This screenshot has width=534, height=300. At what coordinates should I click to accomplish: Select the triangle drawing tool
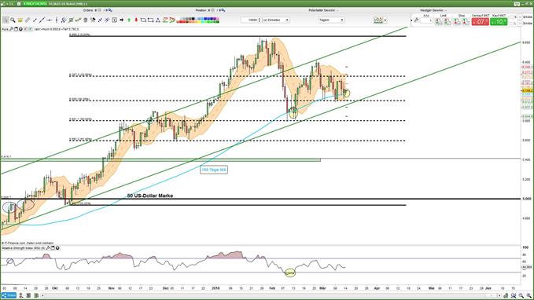158,20
